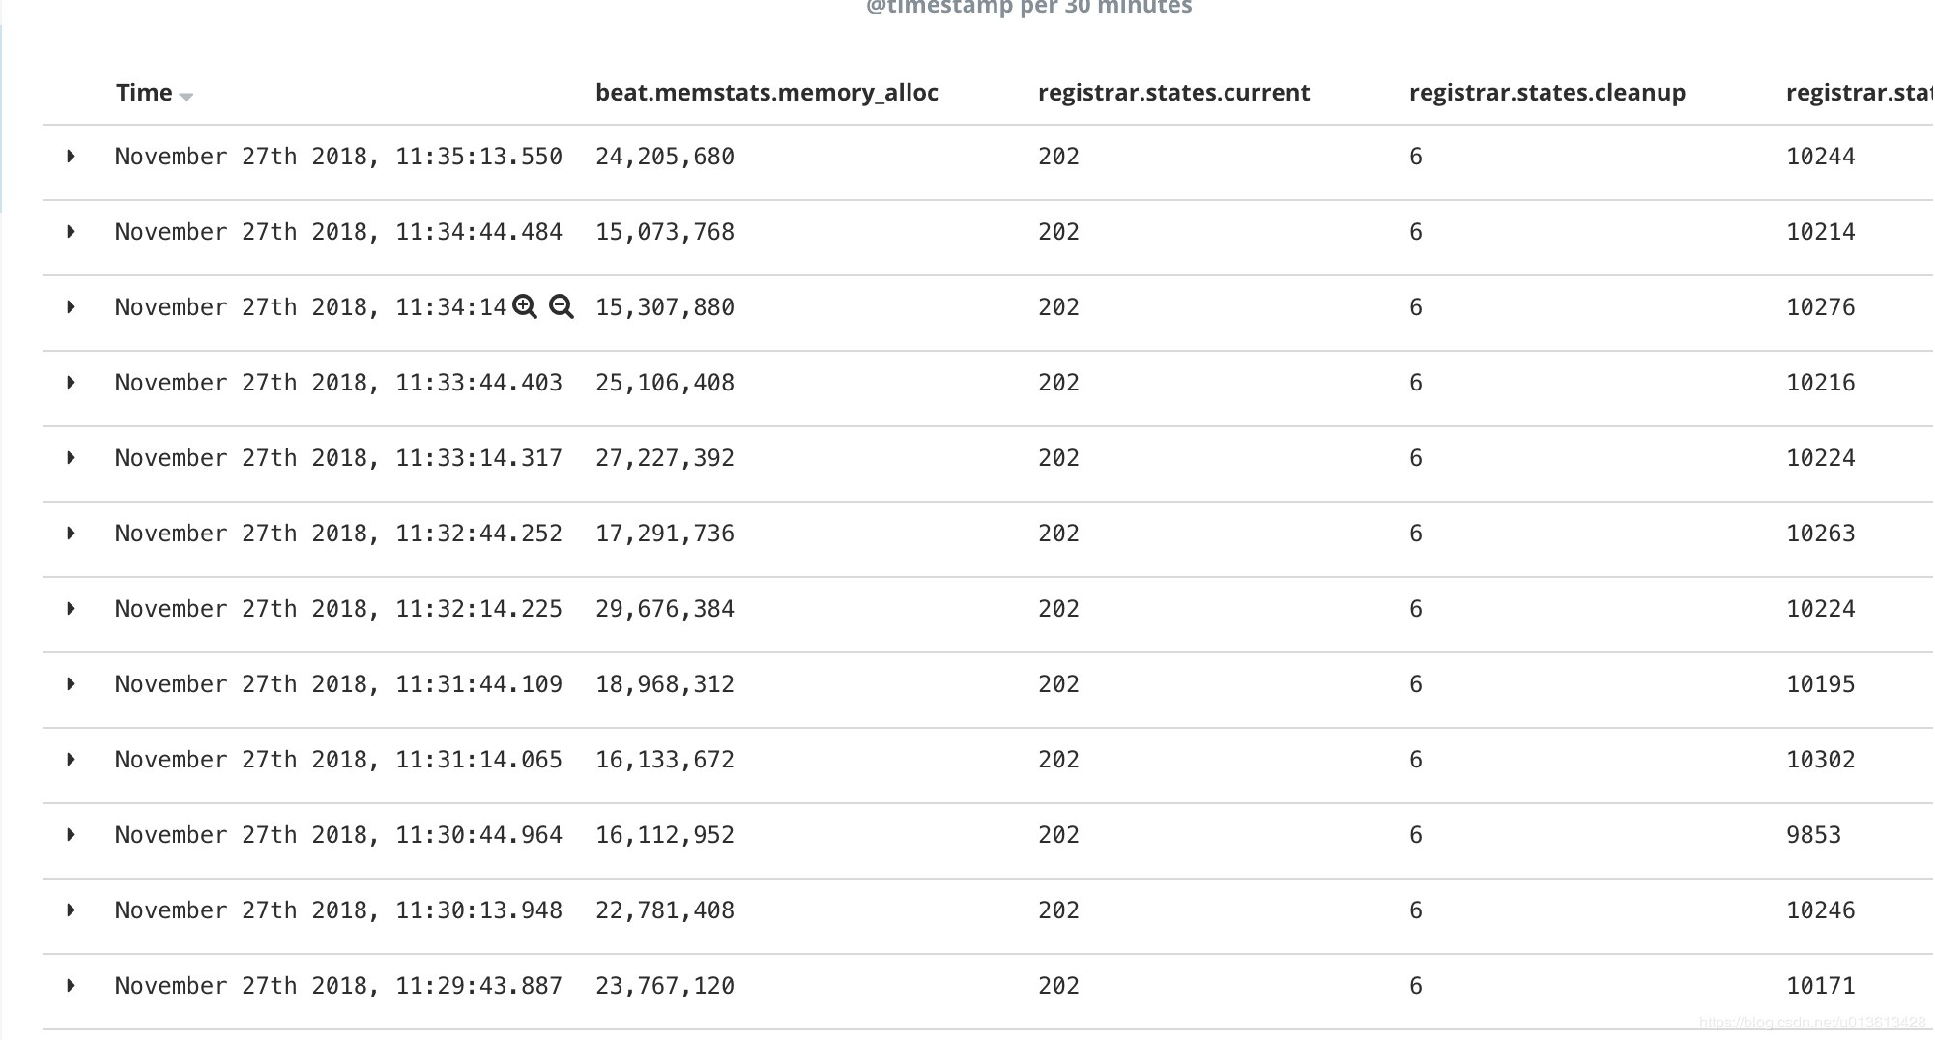The height and width of the screenshot is (1040, 1935).
Task: Expand the 11:30:13.948 entry
Action: [71, 910]
